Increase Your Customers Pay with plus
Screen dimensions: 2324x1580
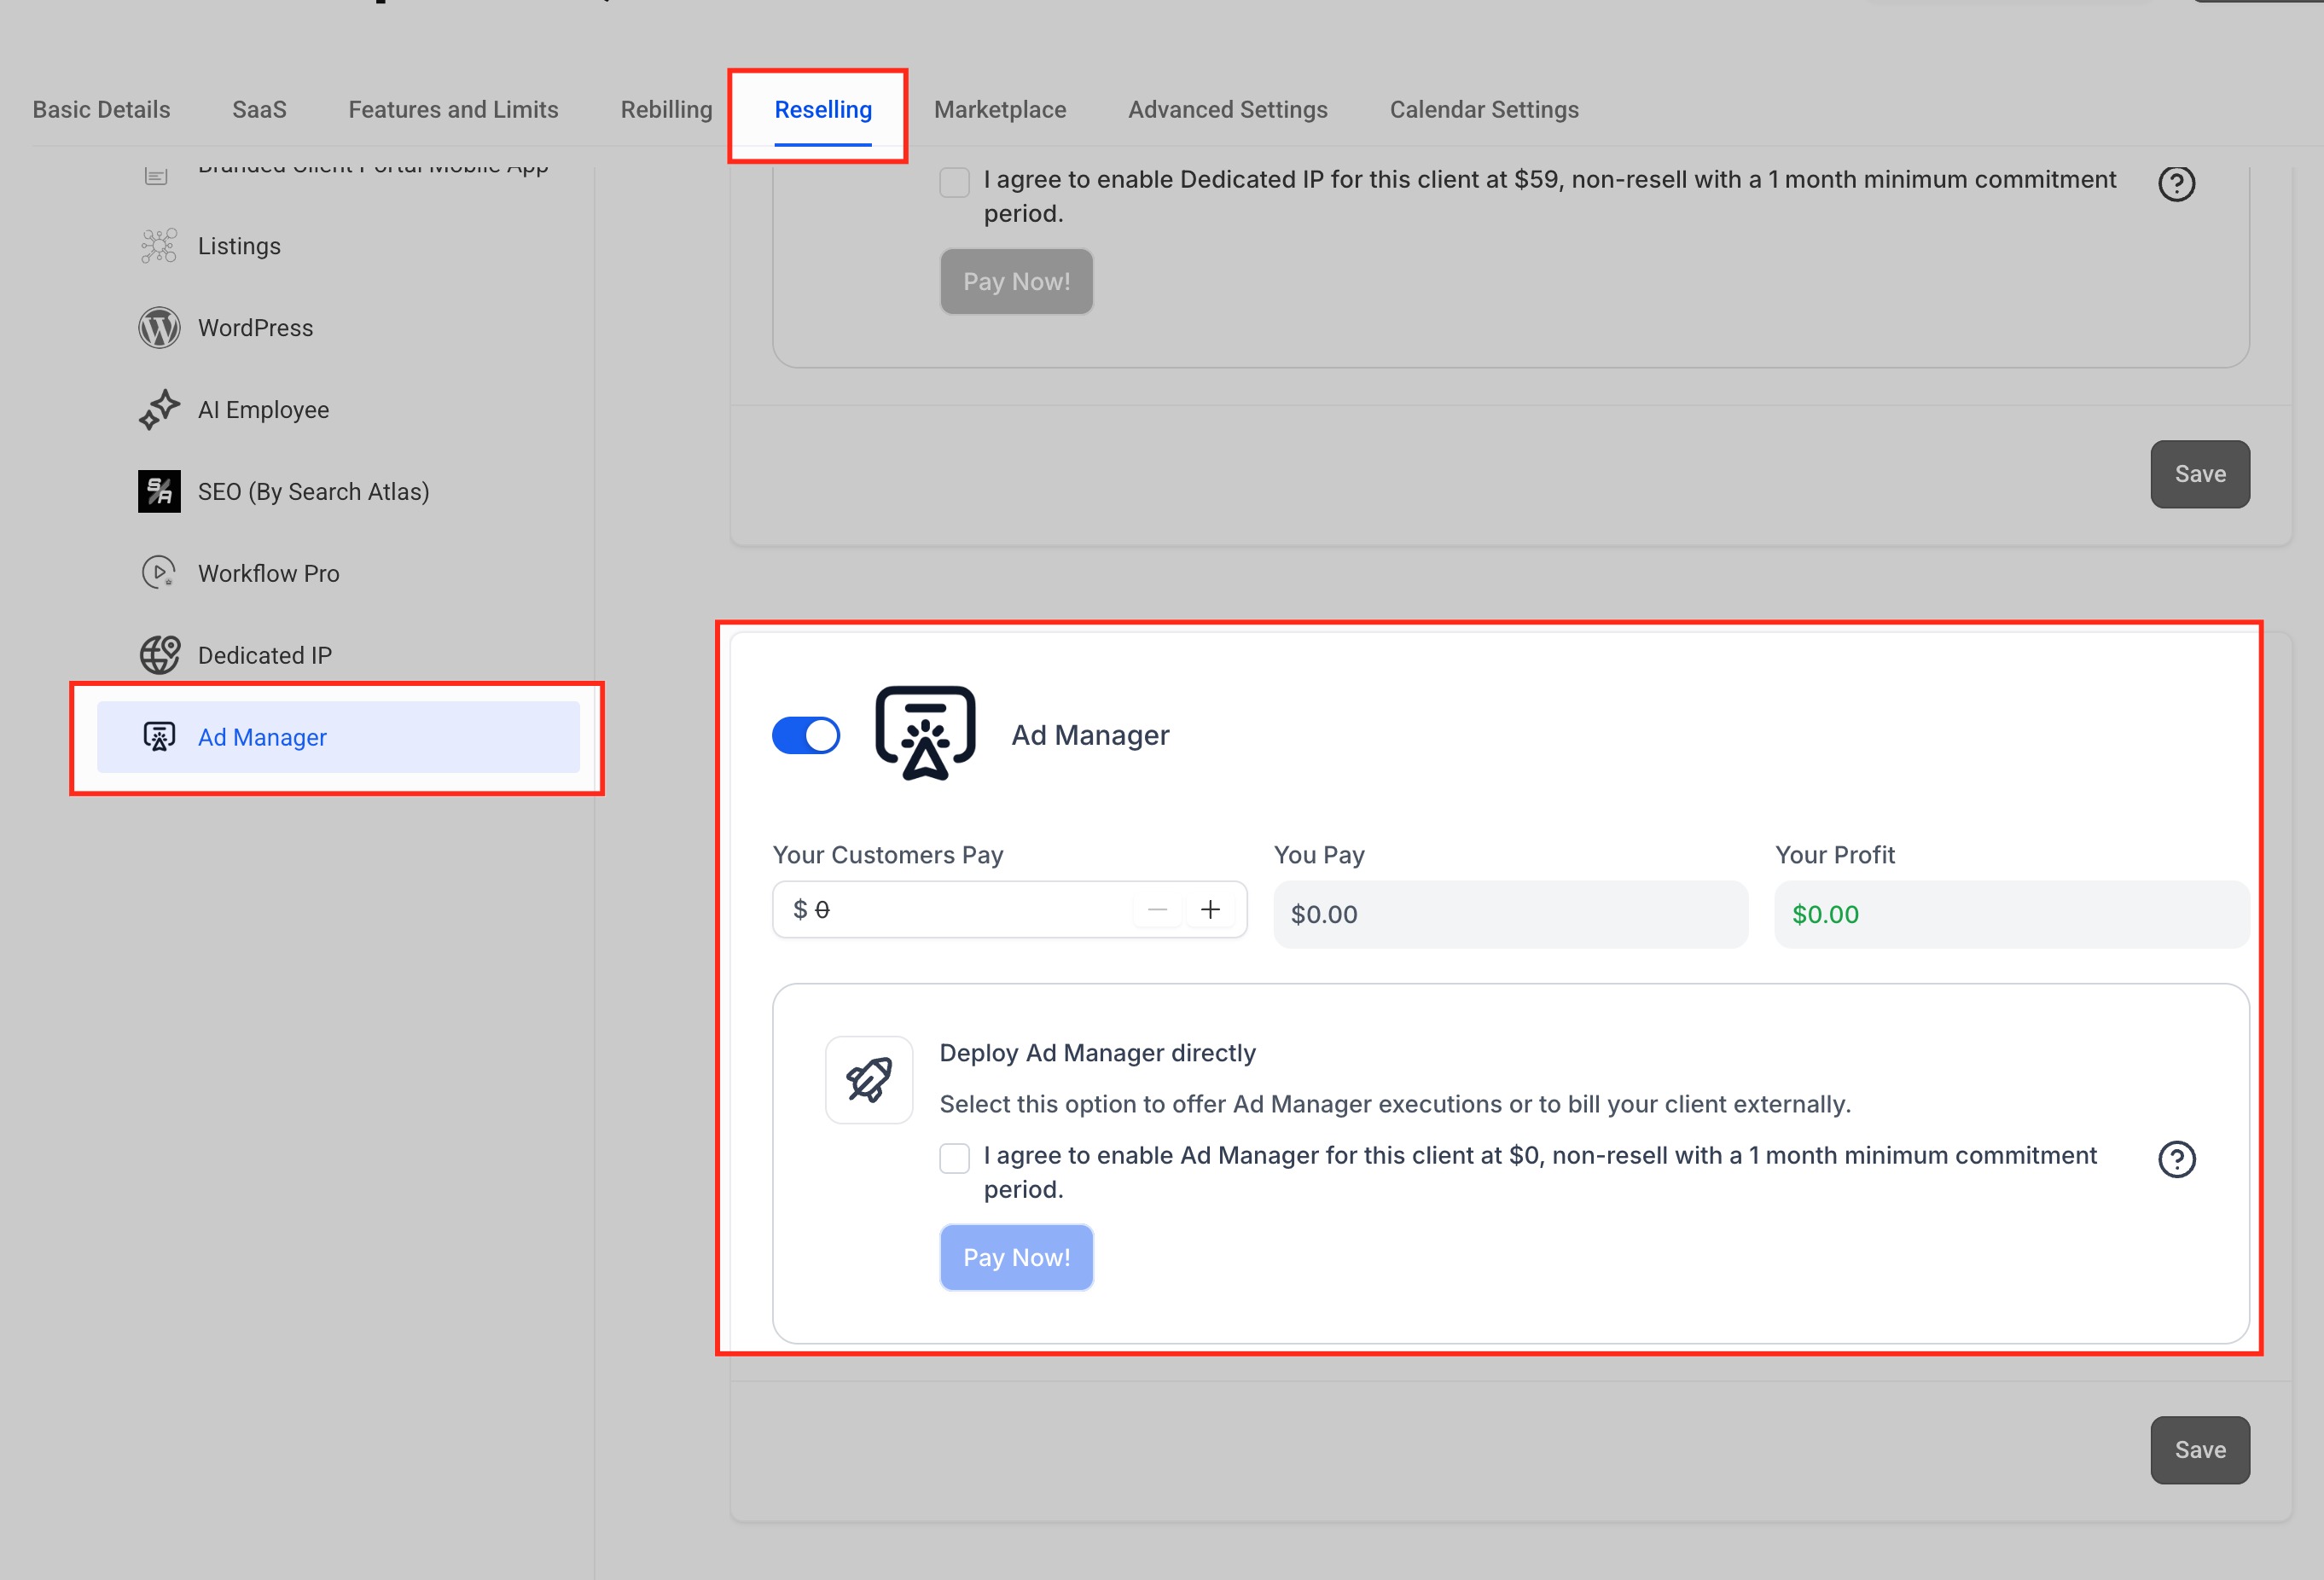pyautogui.click(x=1210, y=910)
